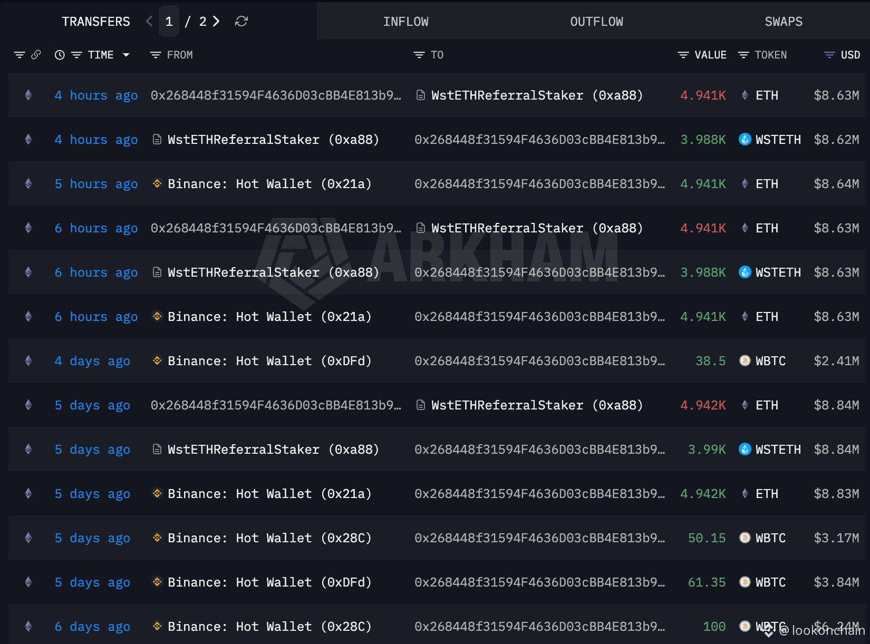The image size is (870, 644).
Task: Click the 3.99K WSTETH value
Action: coord(707,450)
